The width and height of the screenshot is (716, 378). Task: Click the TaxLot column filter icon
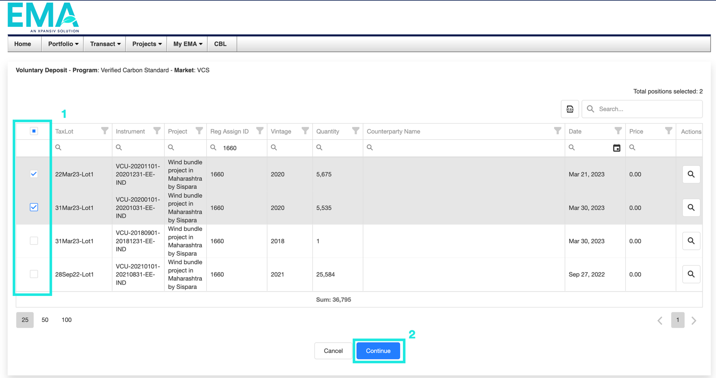coord(105,131)
